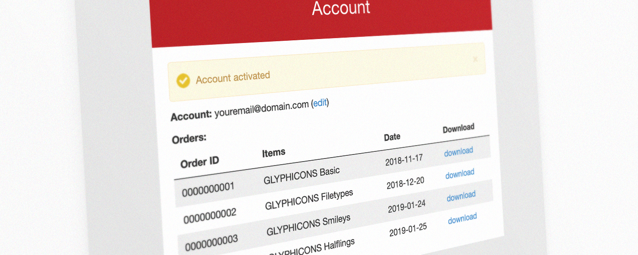Click the Orders: label
This screenshot has width=638, height=255.
(189, 139)
